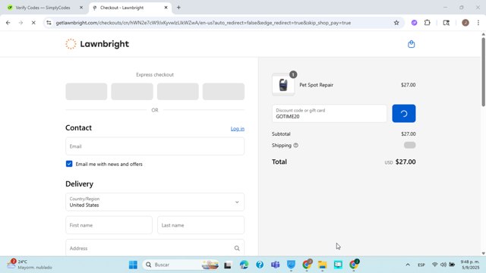Expand the Country/Region dropdown
This screenshot has height=273, width=486.
(155, 202)
